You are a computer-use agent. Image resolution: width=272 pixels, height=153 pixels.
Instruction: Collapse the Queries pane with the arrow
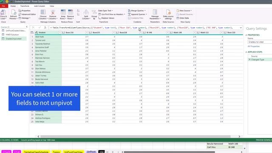27,27
